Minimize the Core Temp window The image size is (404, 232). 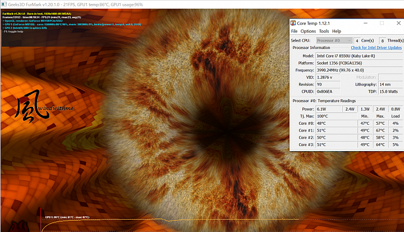[x=365, y=23]
